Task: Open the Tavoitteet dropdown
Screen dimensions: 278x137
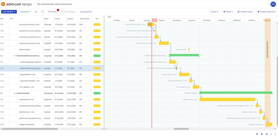Action: 25,12
